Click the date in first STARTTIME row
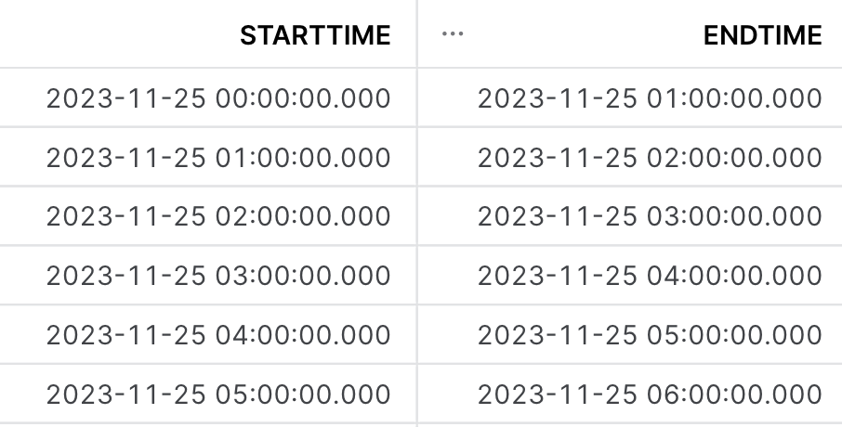The width and height of the screenshot is (842, 427). pos(126,98)
